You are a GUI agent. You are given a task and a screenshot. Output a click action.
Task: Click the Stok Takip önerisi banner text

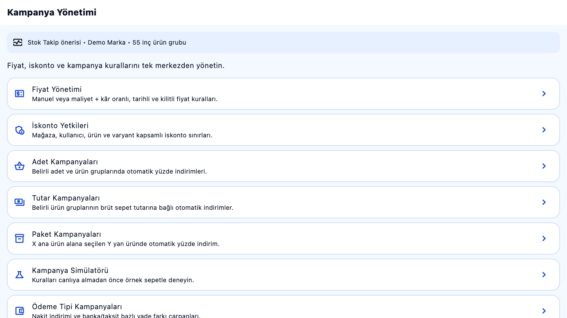tap(107, 42)
